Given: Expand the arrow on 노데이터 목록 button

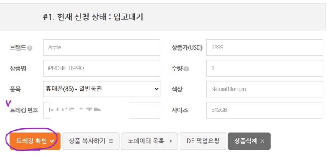Looking at the screenshot, I should point(171,141).
